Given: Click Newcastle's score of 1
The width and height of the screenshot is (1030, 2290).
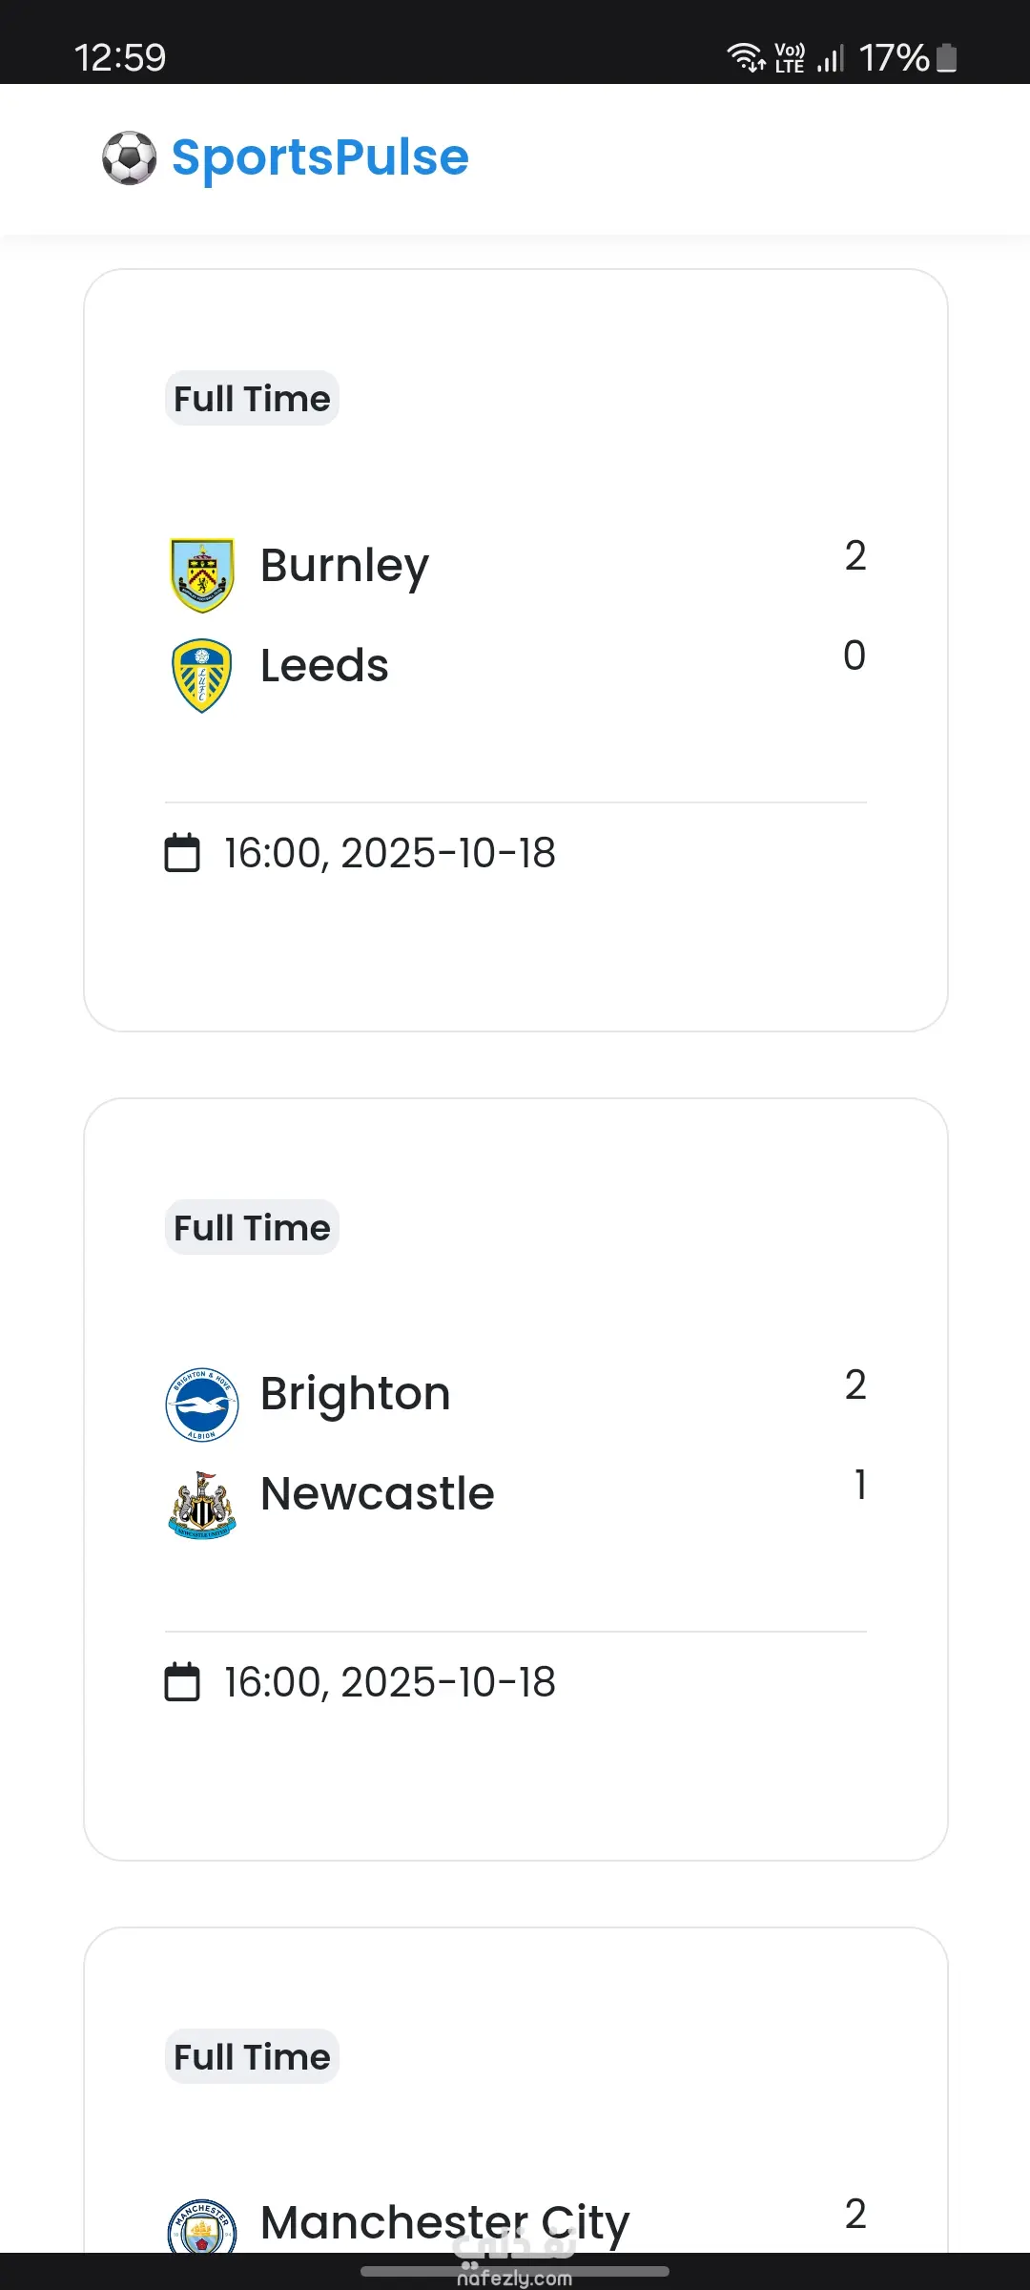Looking at the screenshot, I should point(860,1485).
